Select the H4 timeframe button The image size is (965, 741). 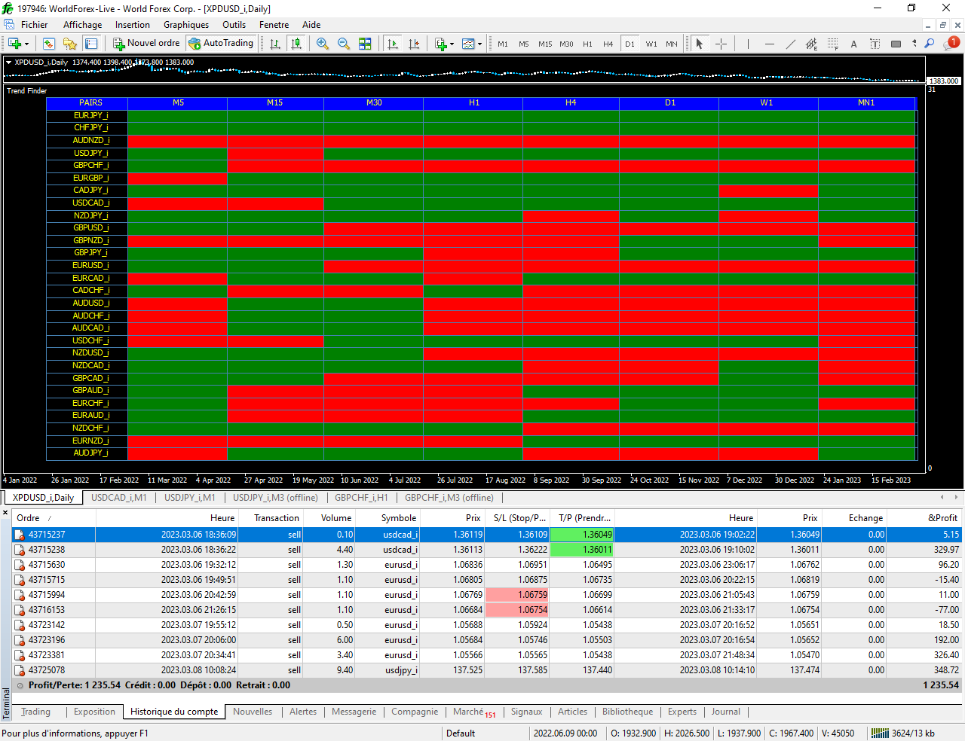608,44
